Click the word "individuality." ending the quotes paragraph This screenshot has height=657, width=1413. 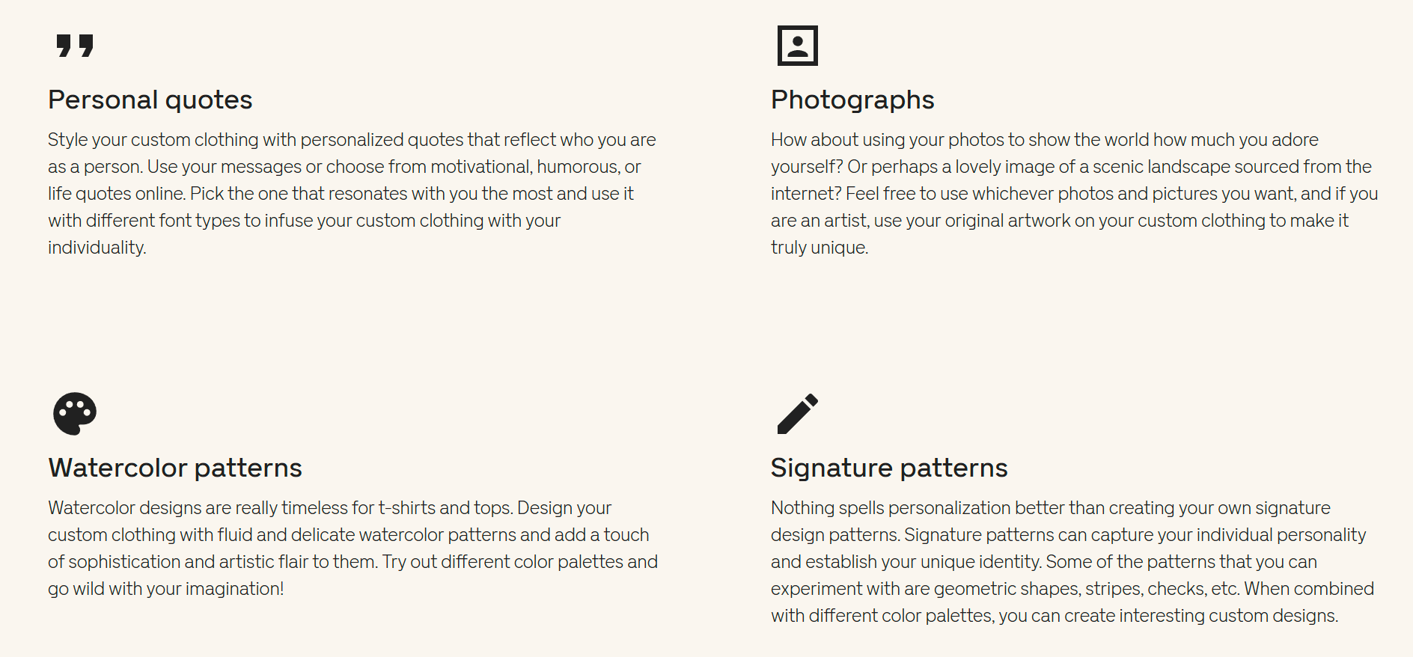[x=97, y=248]
